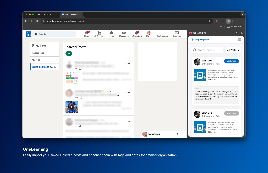Click the Search for posts field
268x173 pixels.
(207, 50)
